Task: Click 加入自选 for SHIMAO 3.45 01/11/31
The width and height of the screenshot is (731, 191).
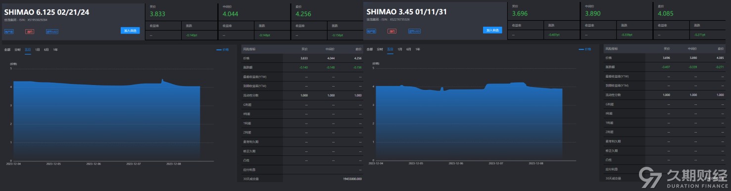Action: (492, 30)
